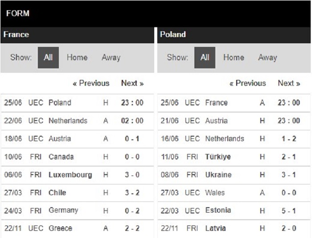Go to Next matches for Poland
The width and height of the screenshot is (312, 238).
(x=289, y=83)
